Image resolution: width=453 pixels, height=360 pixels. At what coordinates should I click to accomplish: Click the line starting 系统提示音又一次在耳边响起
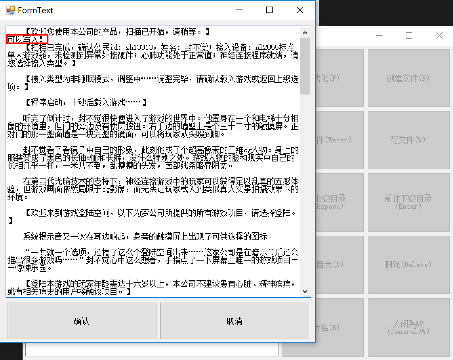coord(148,237)
